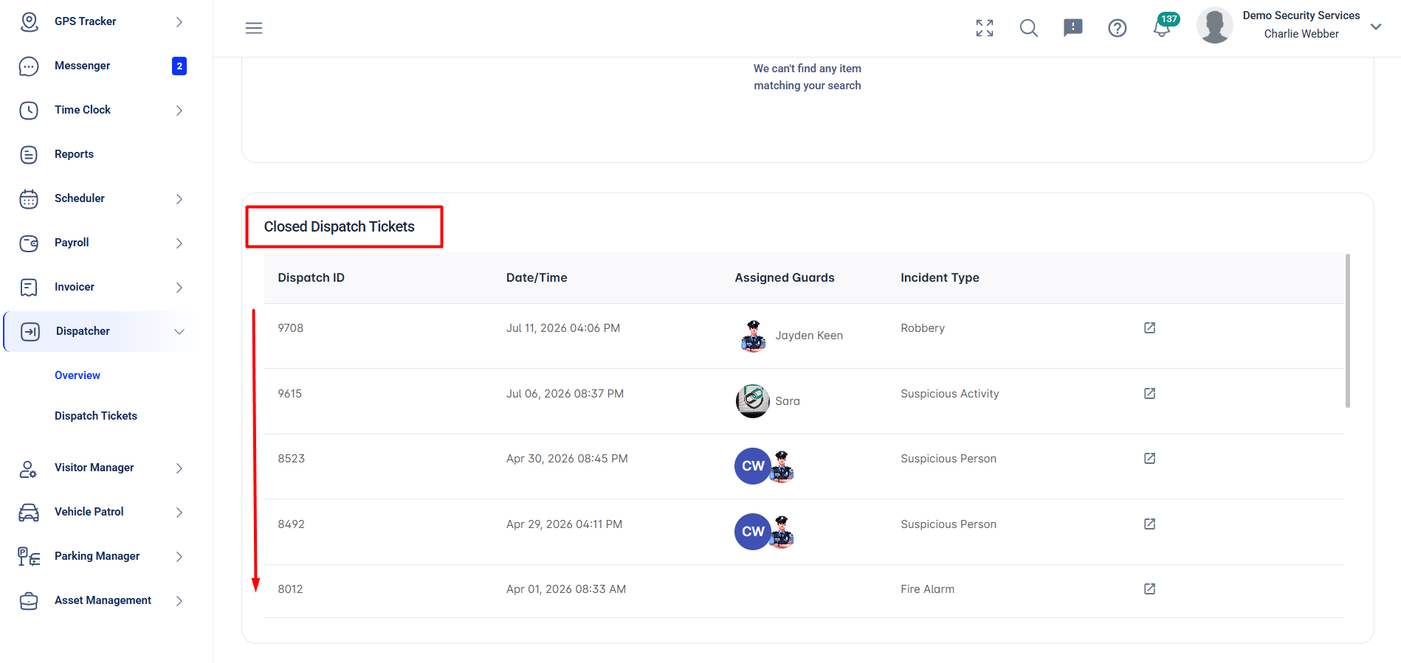Open the help question mark icon
The height and width of the screenshot is (663, 1401).
pos(1118,28)
